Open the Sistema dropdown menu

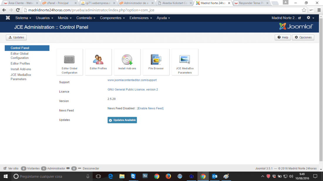23,18
